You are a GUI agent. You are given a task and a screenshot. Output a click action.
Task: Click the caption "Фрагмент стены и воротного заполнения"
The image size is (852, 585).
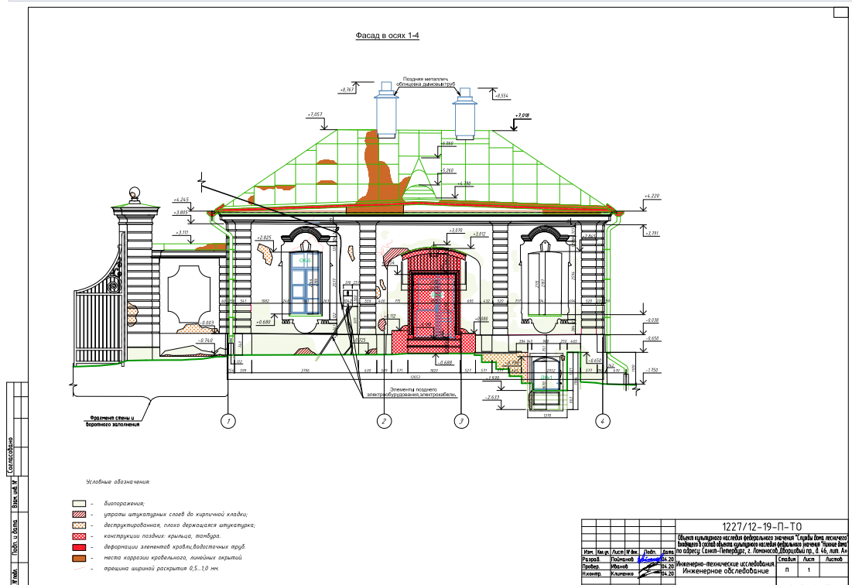[112, 421]
